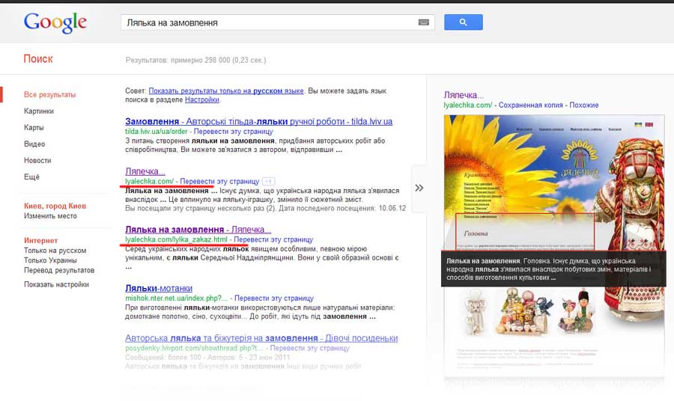674x401 pixels.
Task: Click Изменить место under Киев
Action: [x=50, y=216]
